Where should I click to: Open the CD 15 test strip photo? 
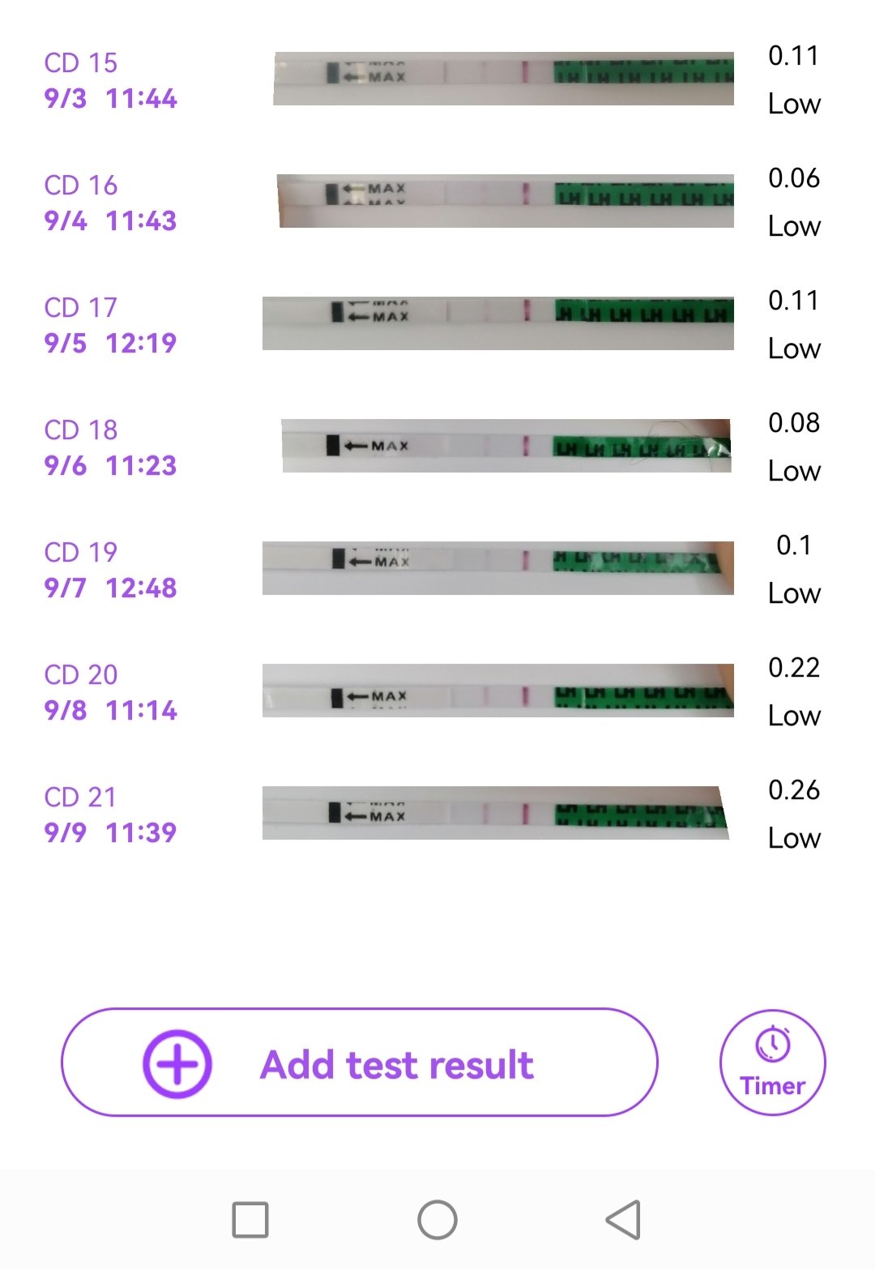tap(503, 79)
